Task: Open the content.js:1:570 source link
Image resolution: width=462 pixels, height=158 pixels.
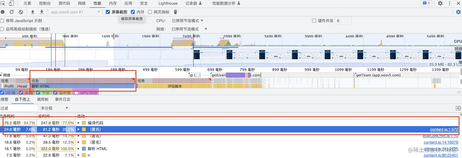Action: (x=444, y=129)
